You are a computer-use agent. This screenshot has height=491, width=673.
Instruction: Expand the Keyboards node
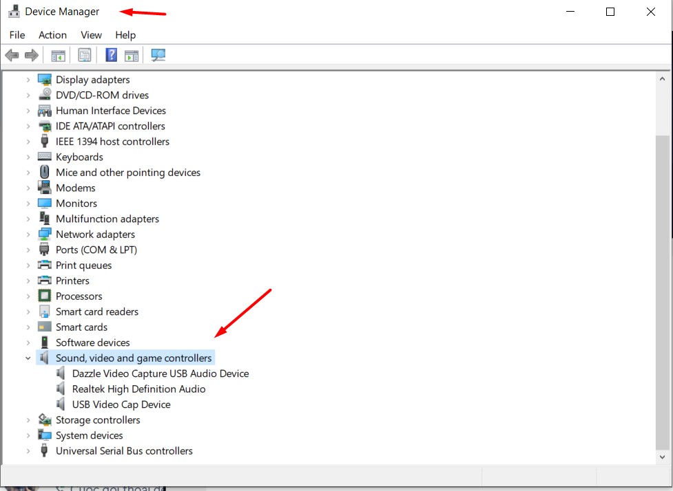tap(28, 157)
